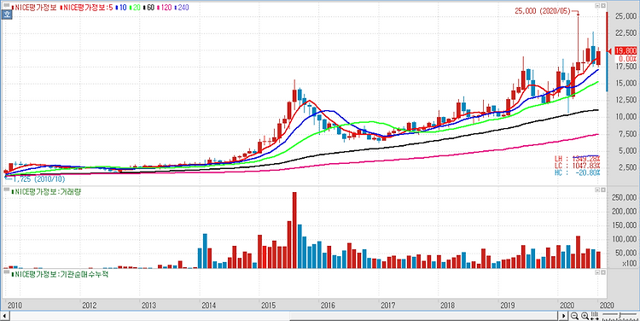The image size is (640, 321).
Task: Minimize the 기관순매수누적 pane
Action: click(x=597, y=272)
